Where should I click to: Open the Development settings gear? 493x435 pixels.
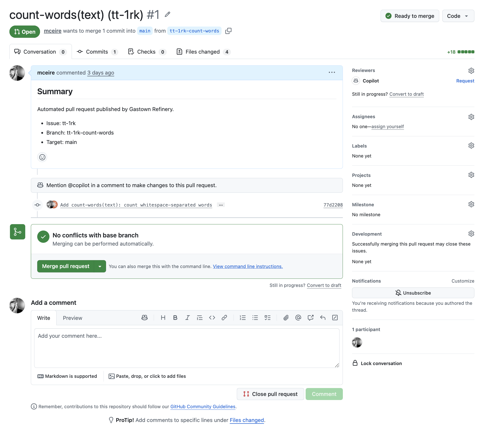pos(471,234)
